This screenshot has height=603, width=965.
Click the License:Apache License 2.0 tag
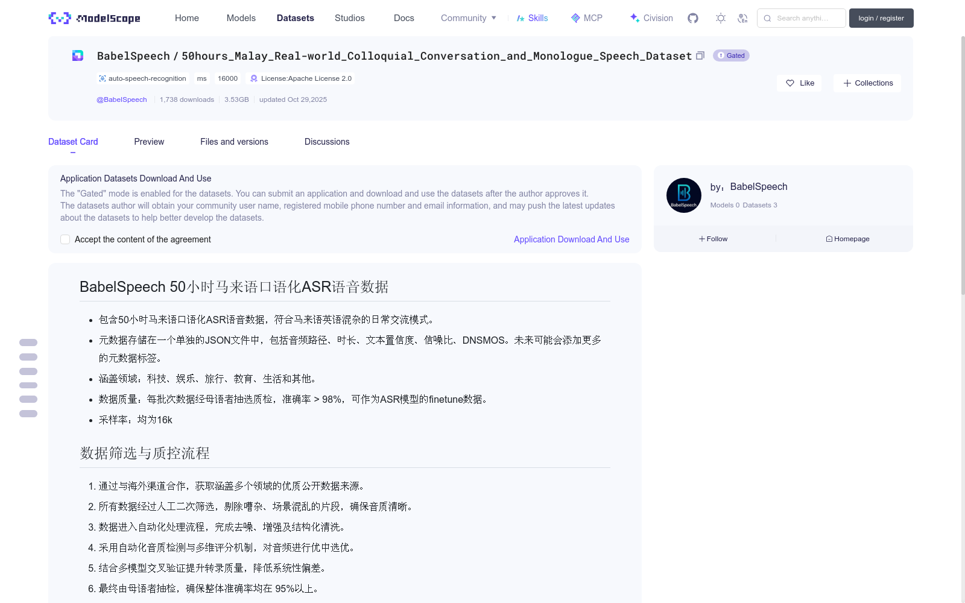pos(301,78)
